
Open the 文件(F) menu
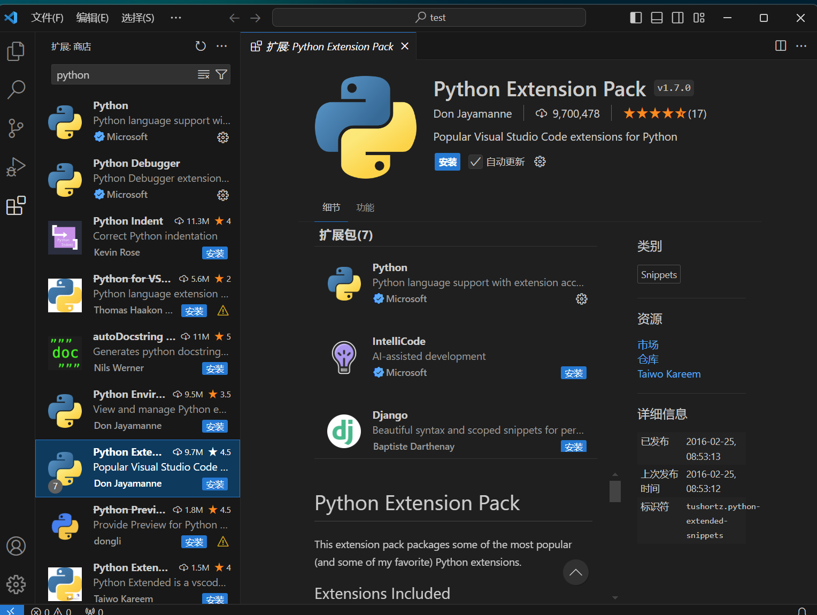(x=47, y=18)
